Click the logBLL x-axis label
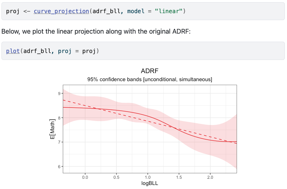 (150, 183)
